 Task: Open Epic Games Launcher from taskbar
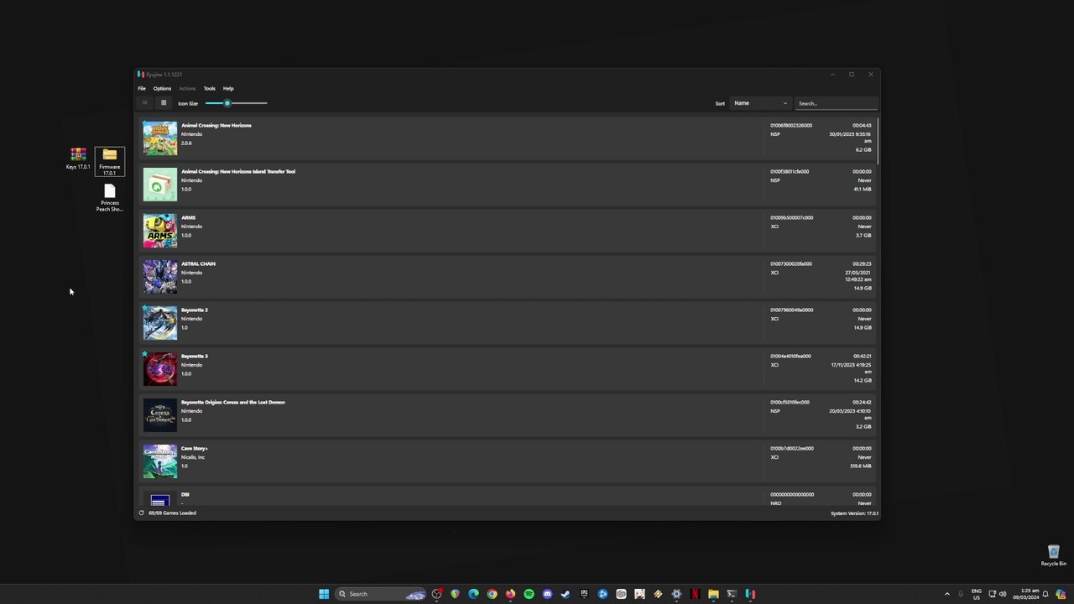tap(584, 594)
